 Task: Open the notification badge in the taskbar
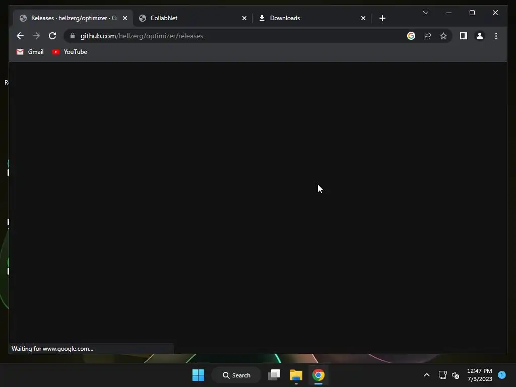[x=502, y=375]
